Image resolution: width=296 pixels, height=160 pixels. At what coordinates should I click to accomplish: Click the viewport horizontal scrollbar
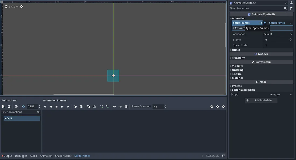[x=84, y=94]
